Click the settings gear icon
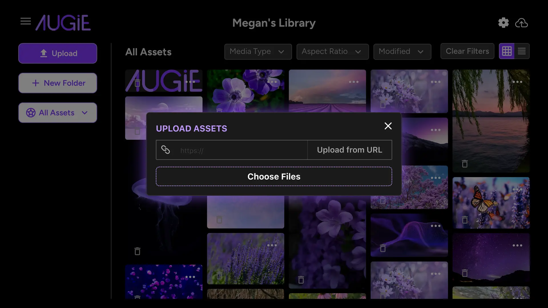548x308 pixels. [504, 22]
